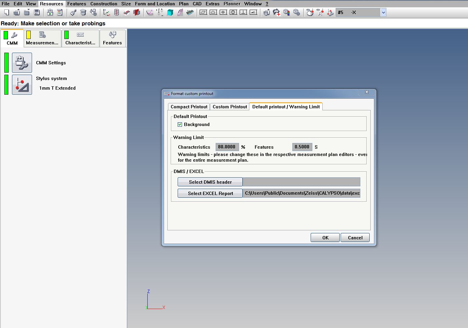
Task: Click the Select EXCEL Report button
Action: tap(210, 193)
